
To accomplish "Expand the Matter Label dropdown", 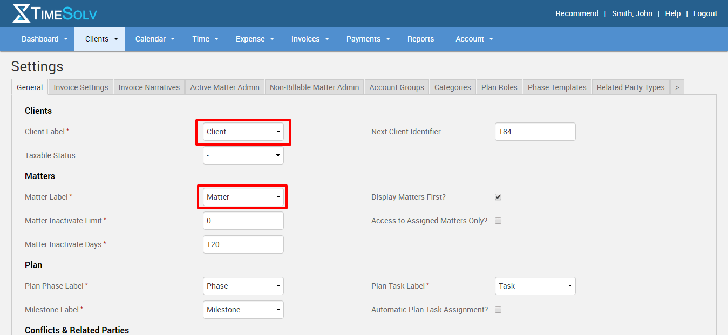I will pyautogui.click(x=243, y=197).
